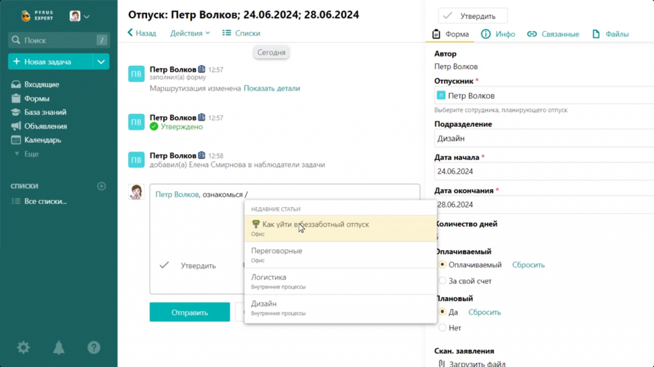Select the За свой счет radio option

click(442, 281)
